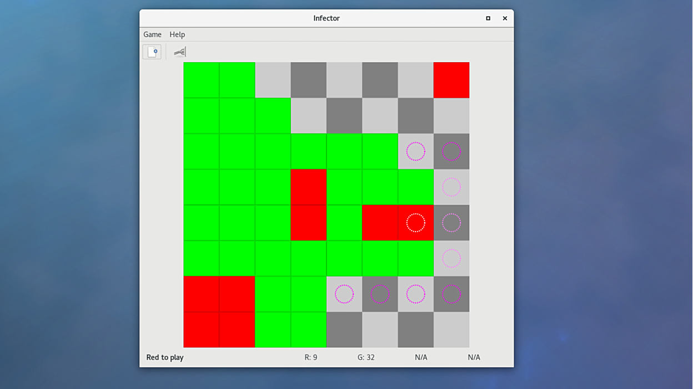Open the Game menu

[152, 34]
